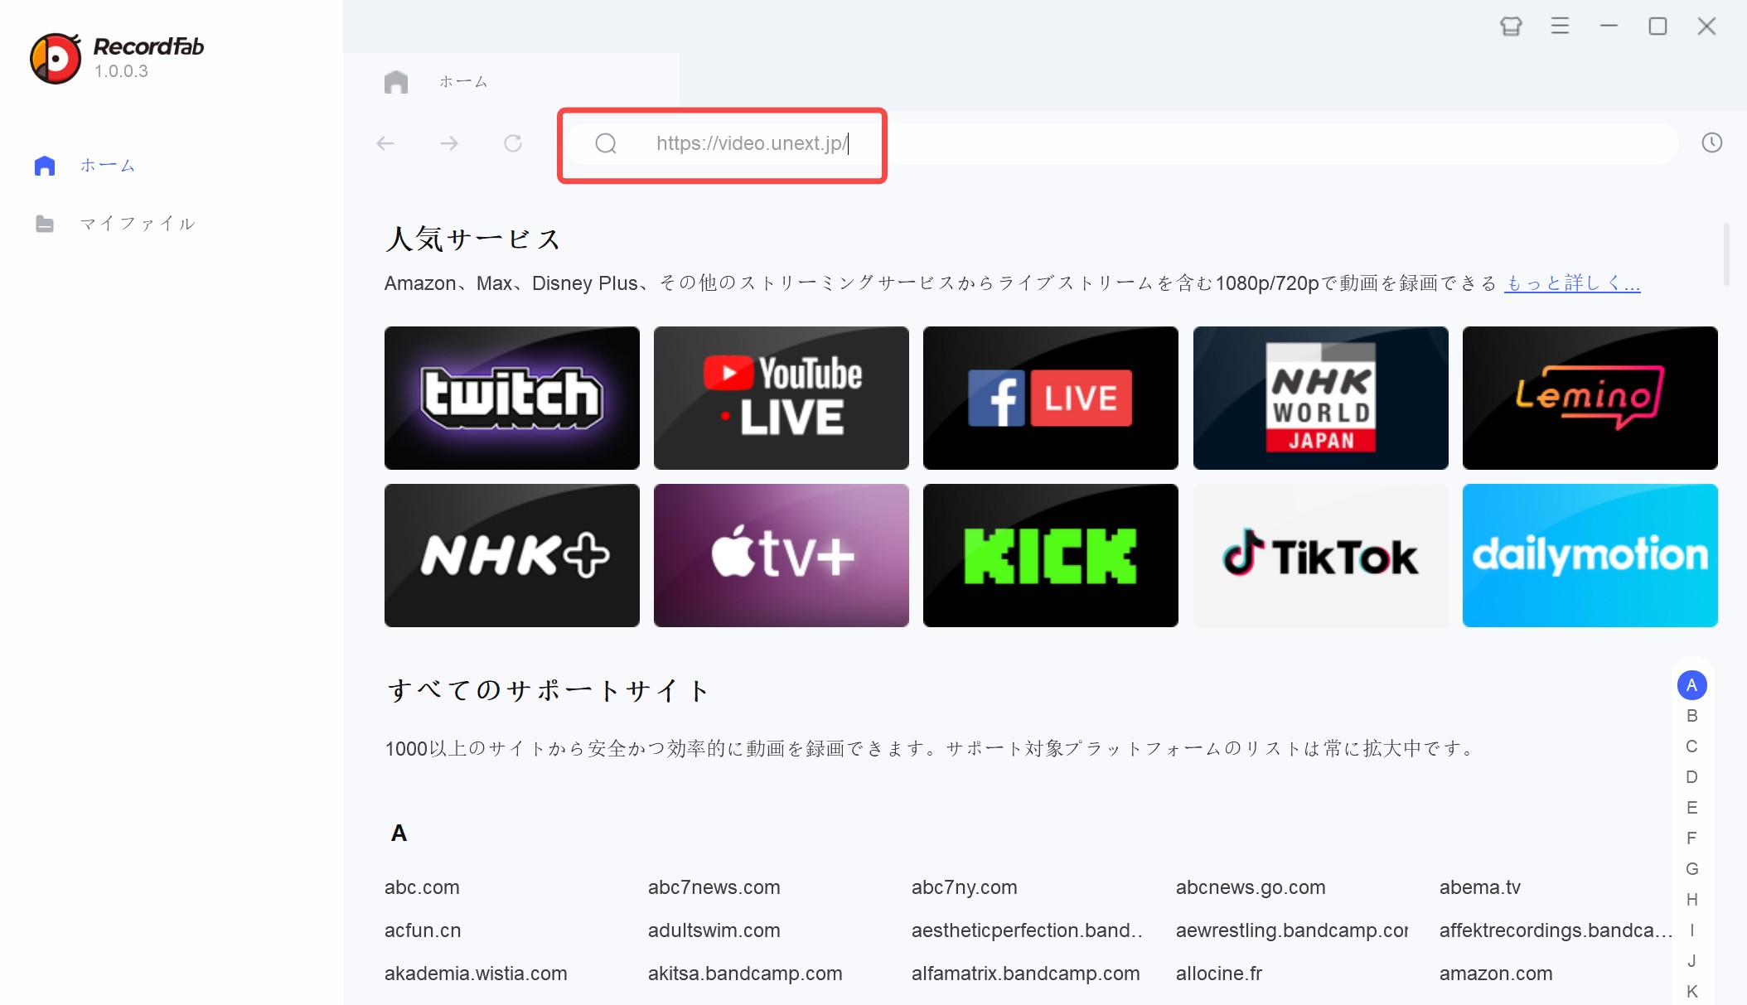Click the folder icon beside マイファイル
Viewport: 1747px width, 1005px height.
(x=45, y=224)
